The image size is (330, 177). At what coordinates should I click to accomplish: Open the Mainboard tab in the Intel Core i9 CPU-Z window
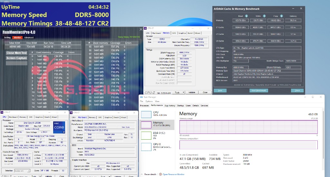point(13,117)
